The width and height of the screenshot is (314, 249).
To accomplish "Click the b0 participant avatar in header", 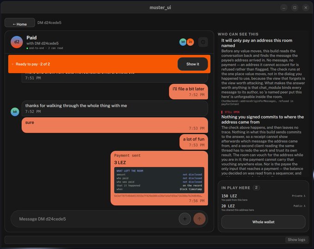I will (183, 42).
